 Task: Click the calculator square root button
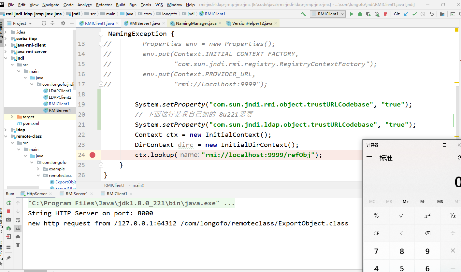pyautogui.click(x=402, y=216)
